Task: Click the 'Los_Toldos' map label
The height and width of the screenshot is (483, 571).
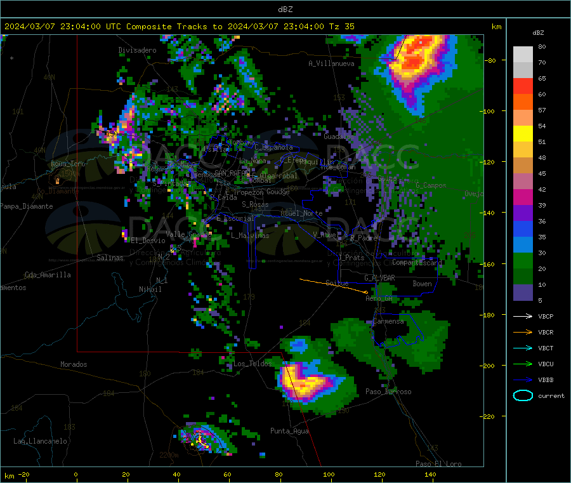Action: [253, 364]
